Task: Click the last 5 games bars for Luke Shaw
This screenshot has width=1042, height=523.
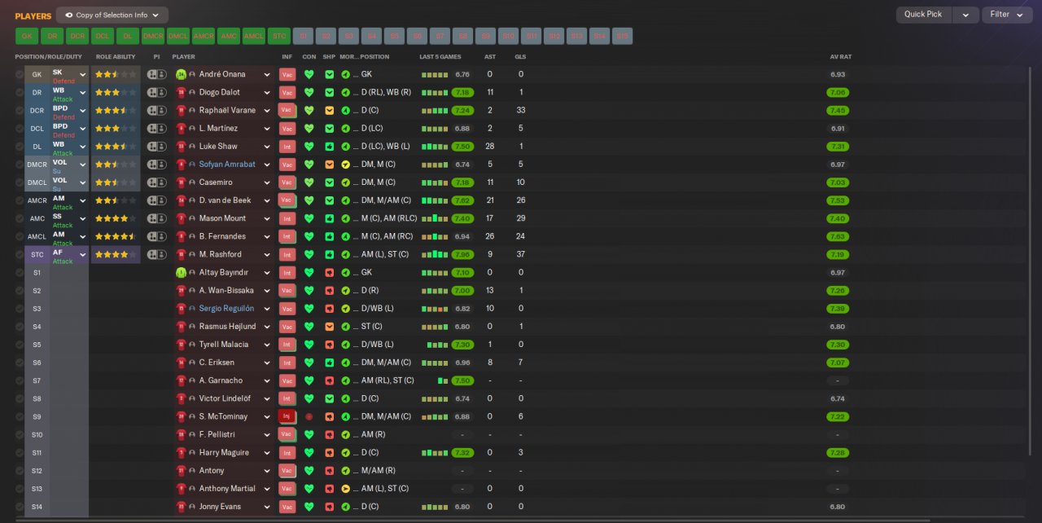Action: tap(435, 147)
